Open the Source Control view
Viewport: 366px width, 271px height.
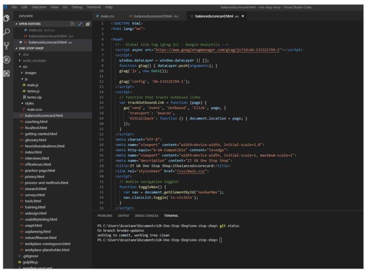tap(7, 46)
